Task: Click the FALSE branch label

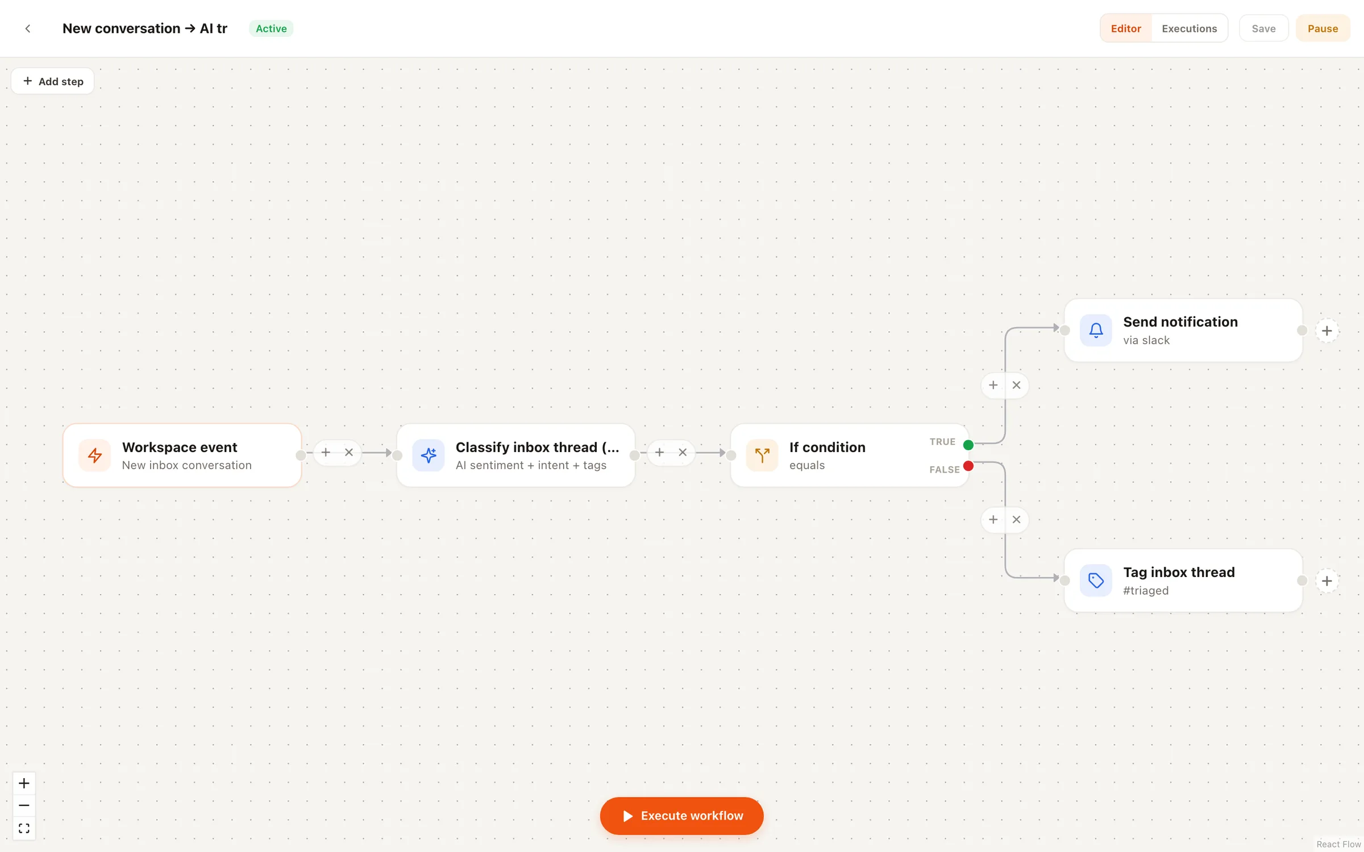Action: coord(945,470)
